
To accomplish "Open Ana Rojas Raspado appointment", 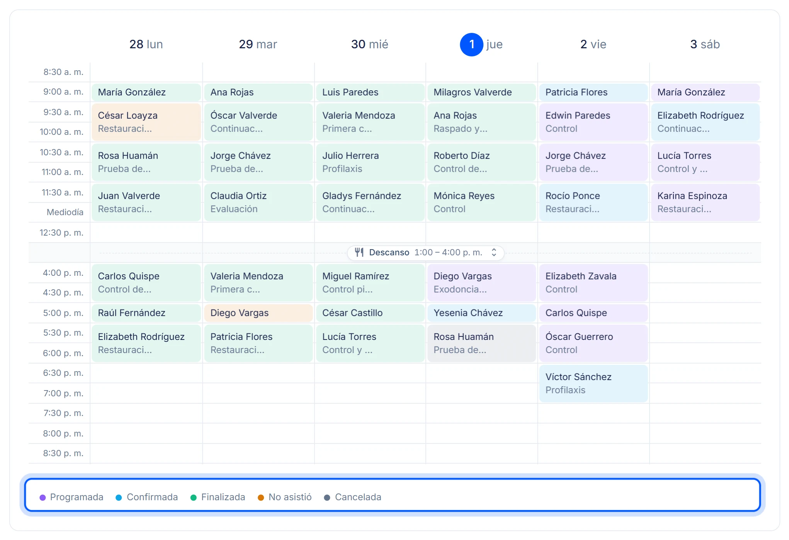I will [481, 122].
